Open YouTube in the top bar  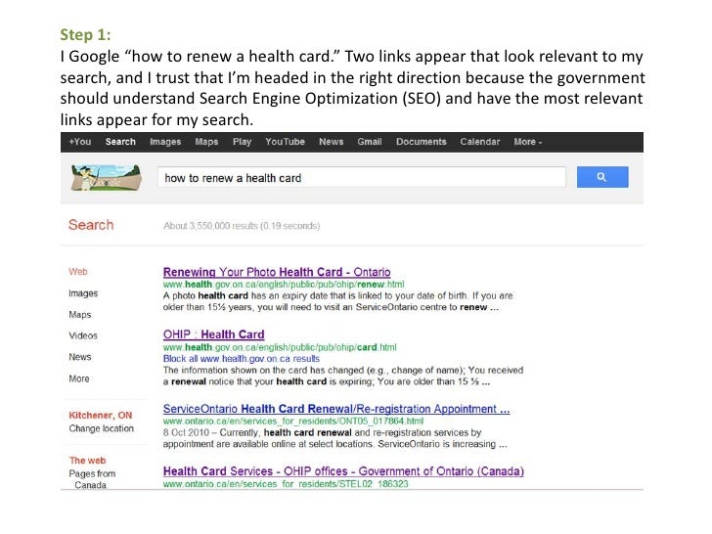point(285,142)
